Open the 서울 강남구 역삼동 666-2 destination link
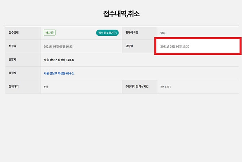Viewport: 242px width, 162px height. tap(59, 73)
